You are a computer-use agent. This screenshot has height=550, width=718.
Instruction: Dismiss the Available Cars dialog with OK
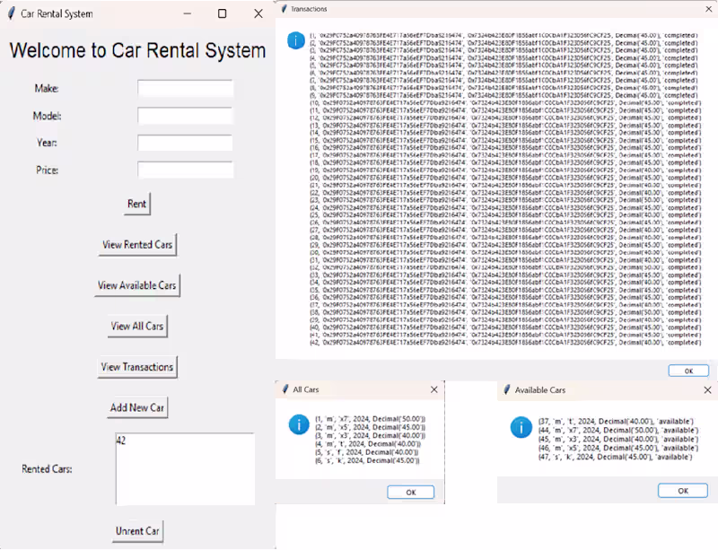coord(682,491)
